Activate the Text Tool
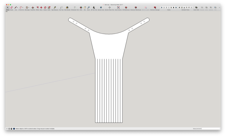The image size is (226, 137). tap(61, 8)
